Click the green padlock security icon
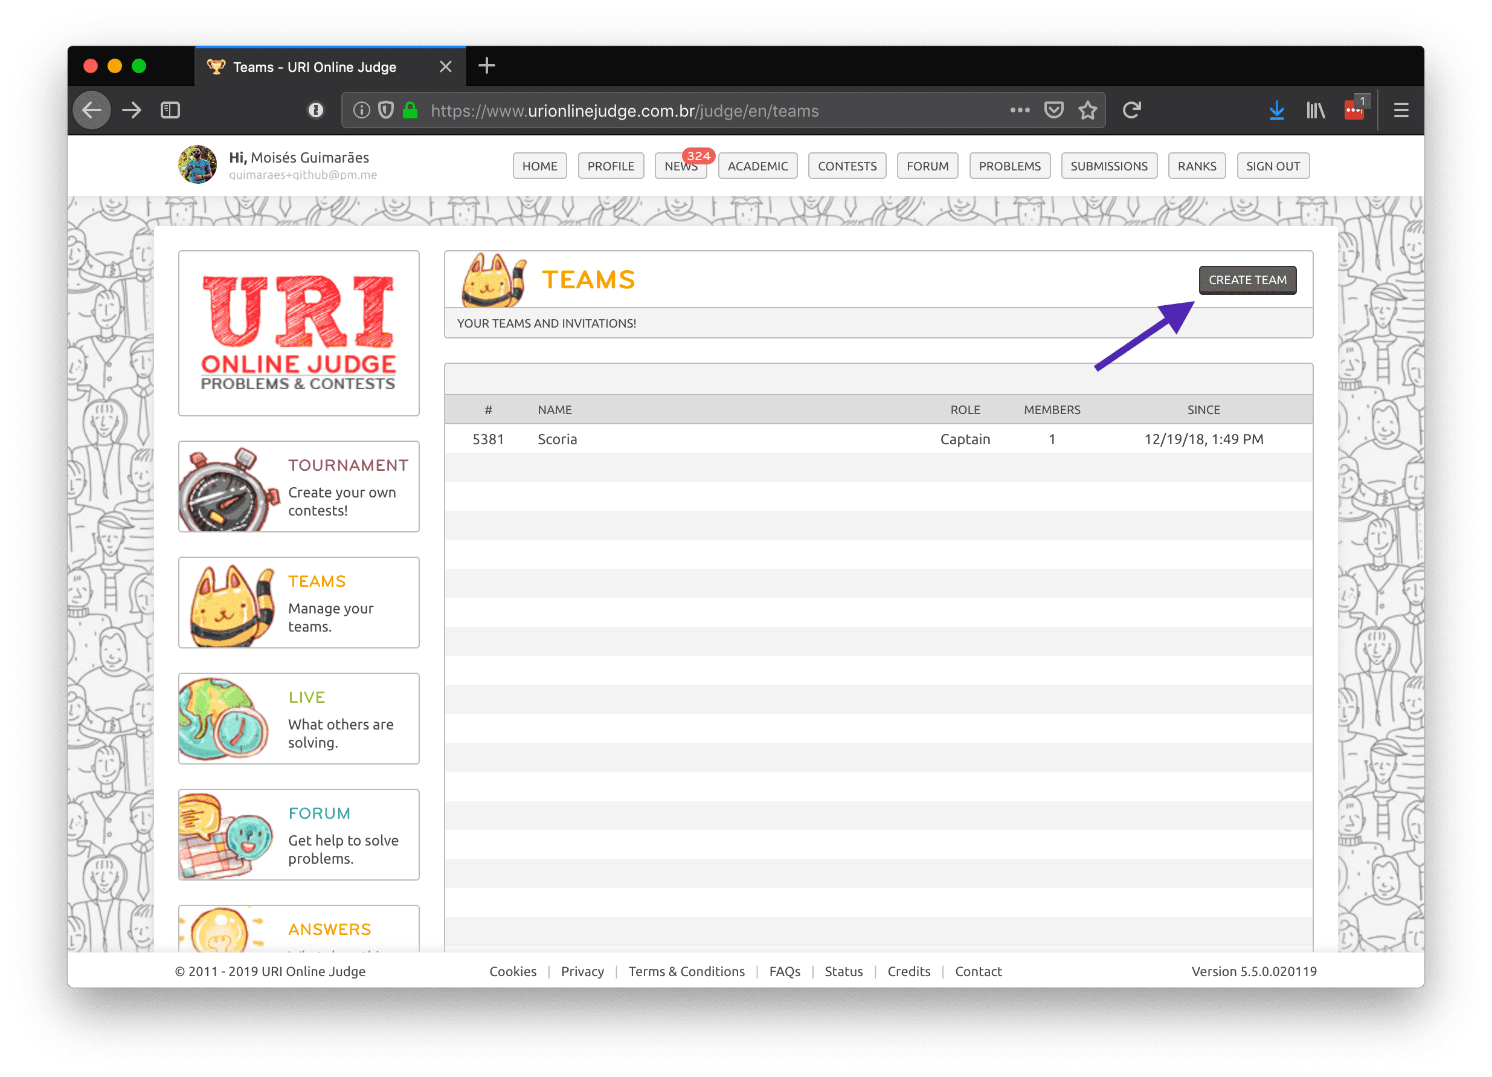Viewport: 1492px width, 1077px height. point(411,110)
